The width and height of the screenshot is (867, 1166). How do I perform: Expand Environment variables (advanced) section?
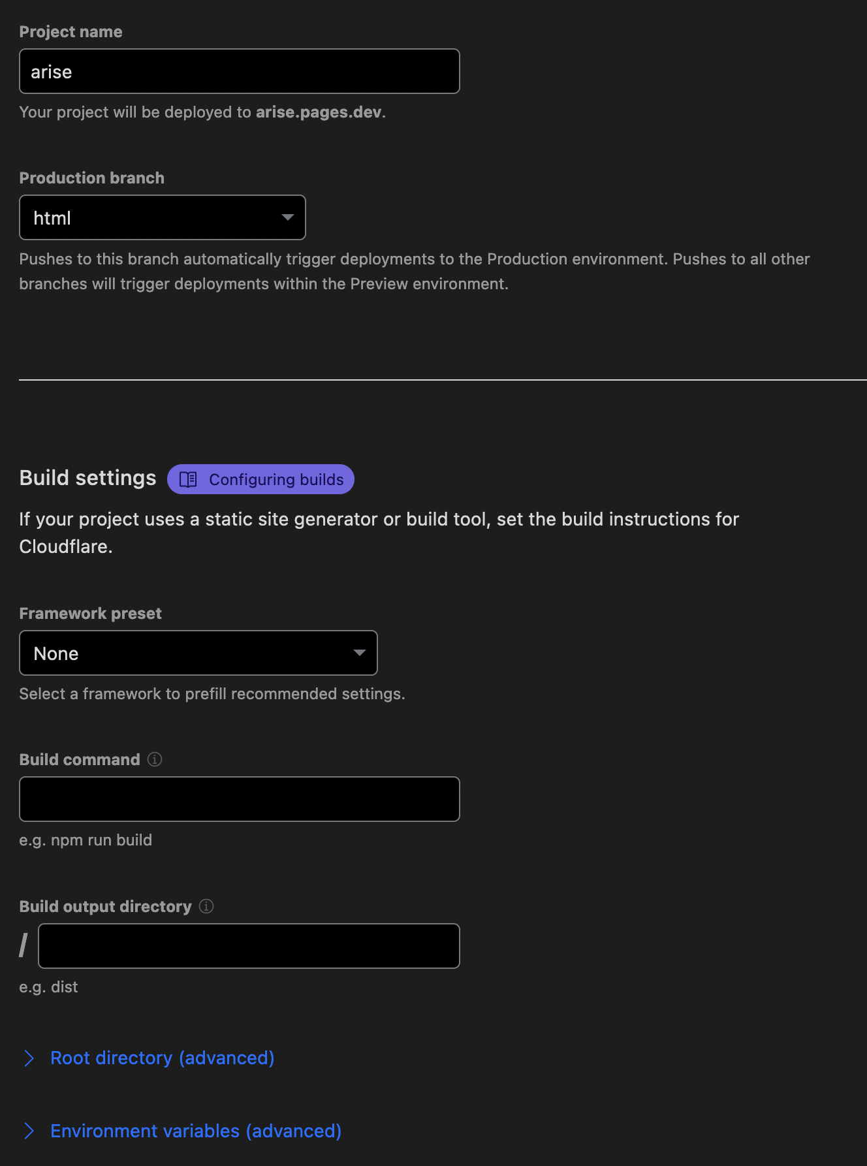[196, 1131]
